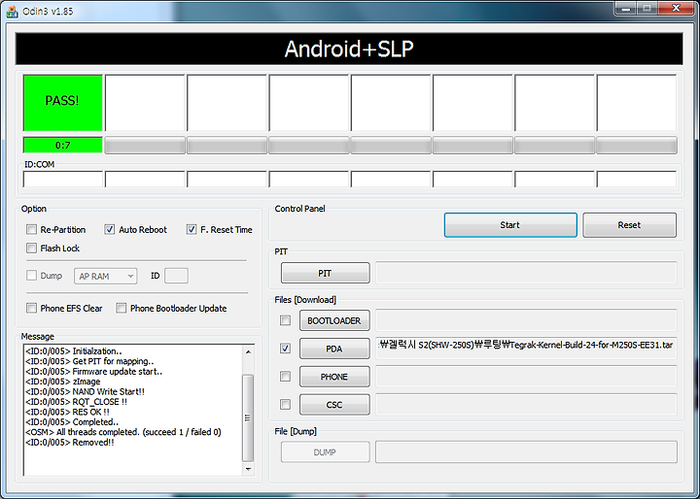The image size is (700, 499).
Task: Click the PHONE file button
Action: [334, 377]
